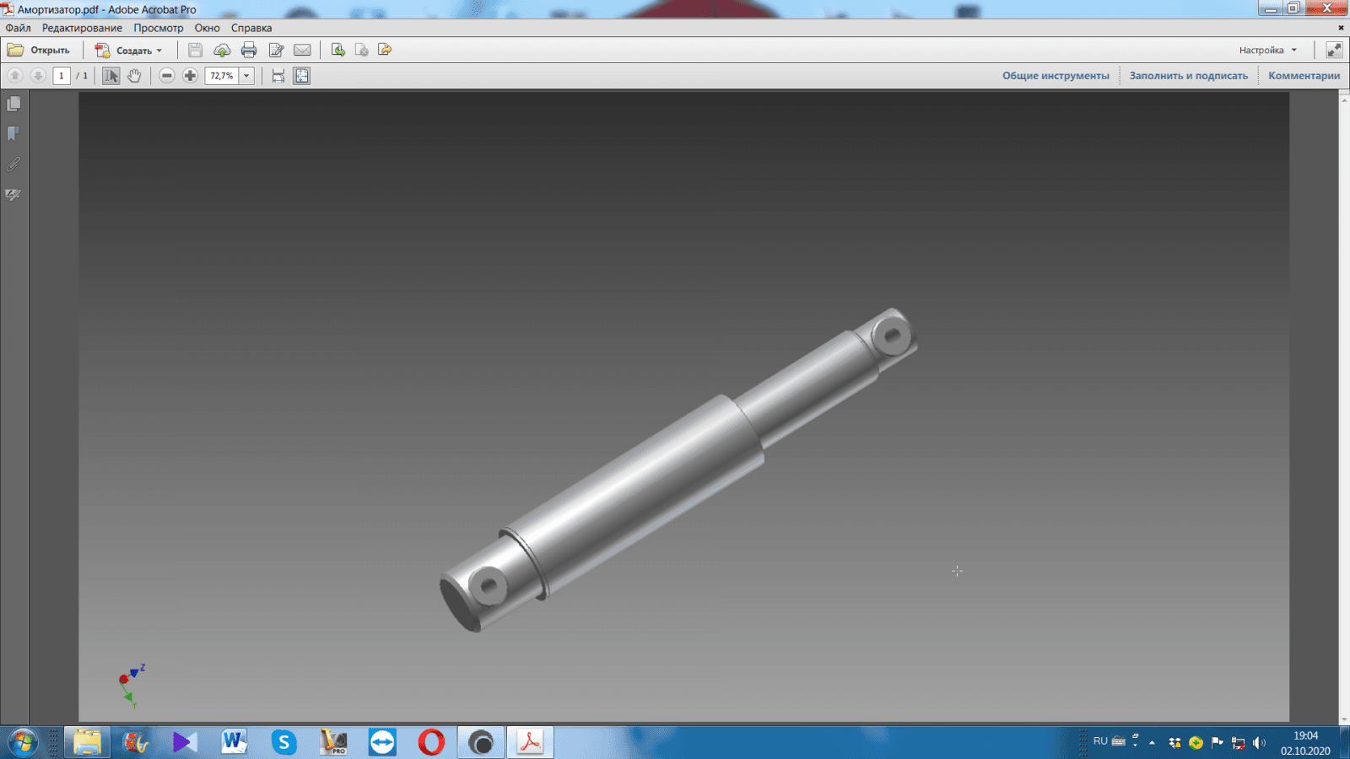Open the Page Thumbnails panel

point(13,104)
